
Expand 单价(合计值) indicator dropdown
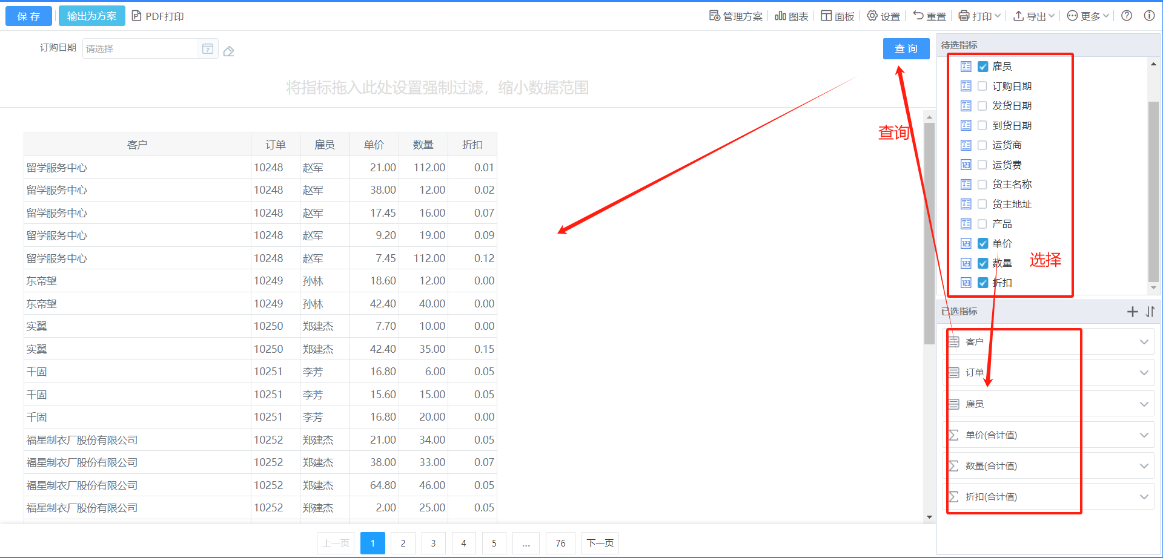(x=1144, y=435)
